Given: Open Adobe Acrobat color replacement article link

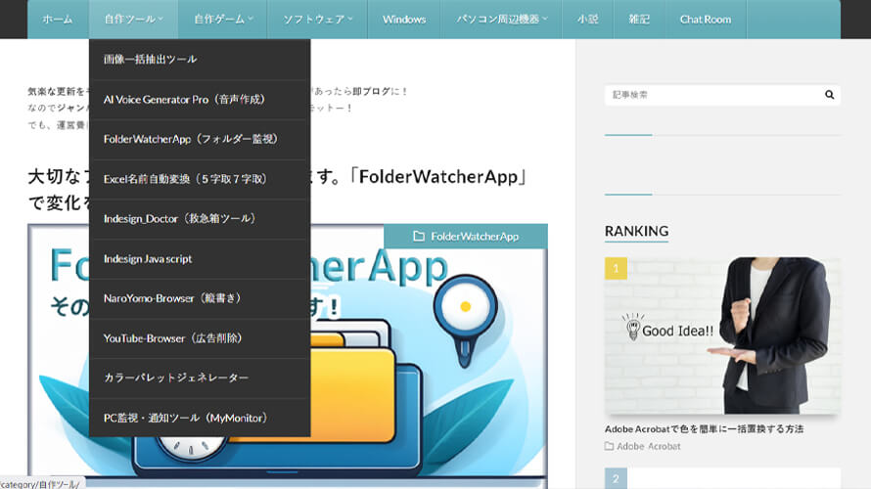Looking at the screenshot, I should [704, 429].
